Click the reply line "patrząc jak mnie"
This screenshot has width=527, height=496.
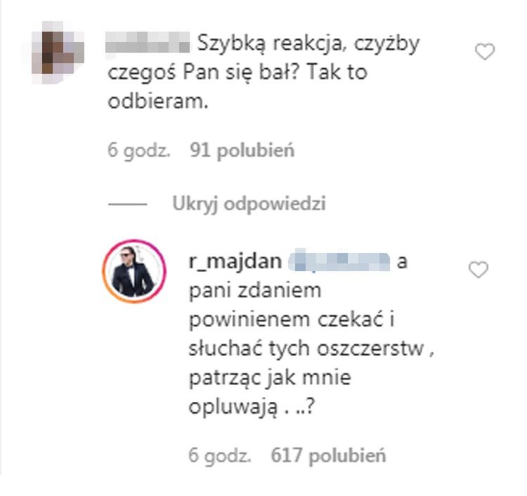coord(270,378)
